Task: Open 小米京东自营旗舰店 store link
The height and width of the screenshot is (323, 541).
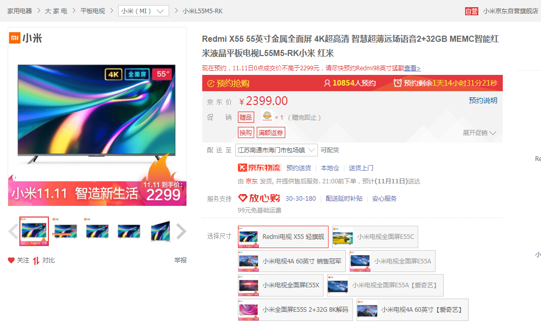Action: 510,11
